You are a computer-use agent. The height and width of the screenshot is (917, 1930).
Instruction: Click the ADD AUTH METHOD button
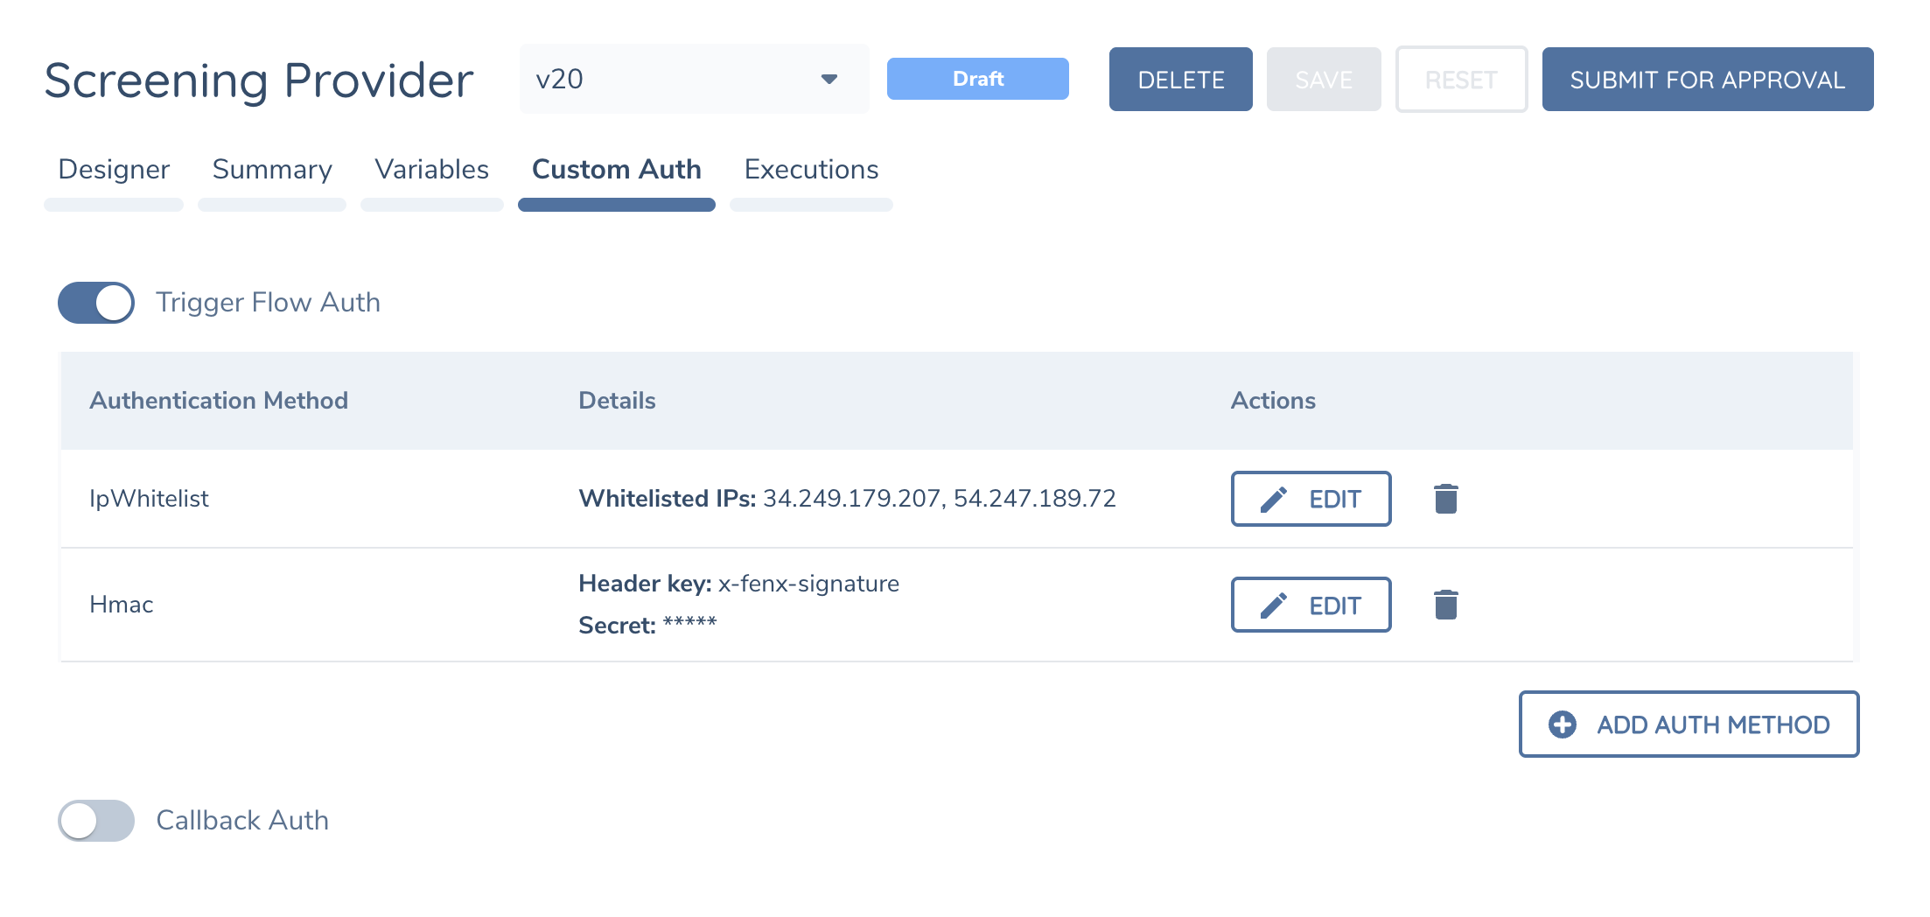tap(1689, 724)
